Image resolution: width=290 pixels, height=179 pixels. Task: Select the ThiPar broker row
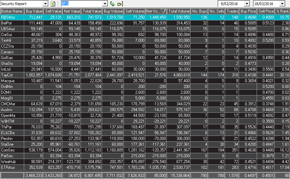click(x=145, y=127)
